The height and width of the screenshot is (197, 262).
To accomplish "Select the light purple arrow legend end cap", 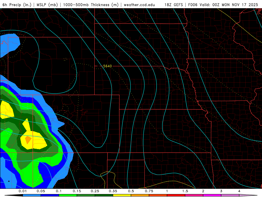I will (248, 195).
